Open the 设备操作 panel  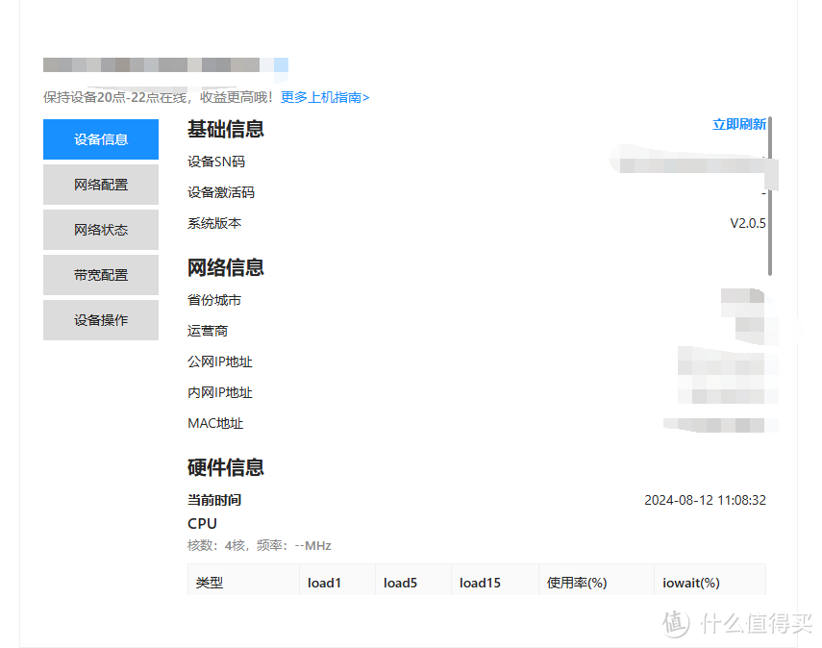tap(100, 320)
